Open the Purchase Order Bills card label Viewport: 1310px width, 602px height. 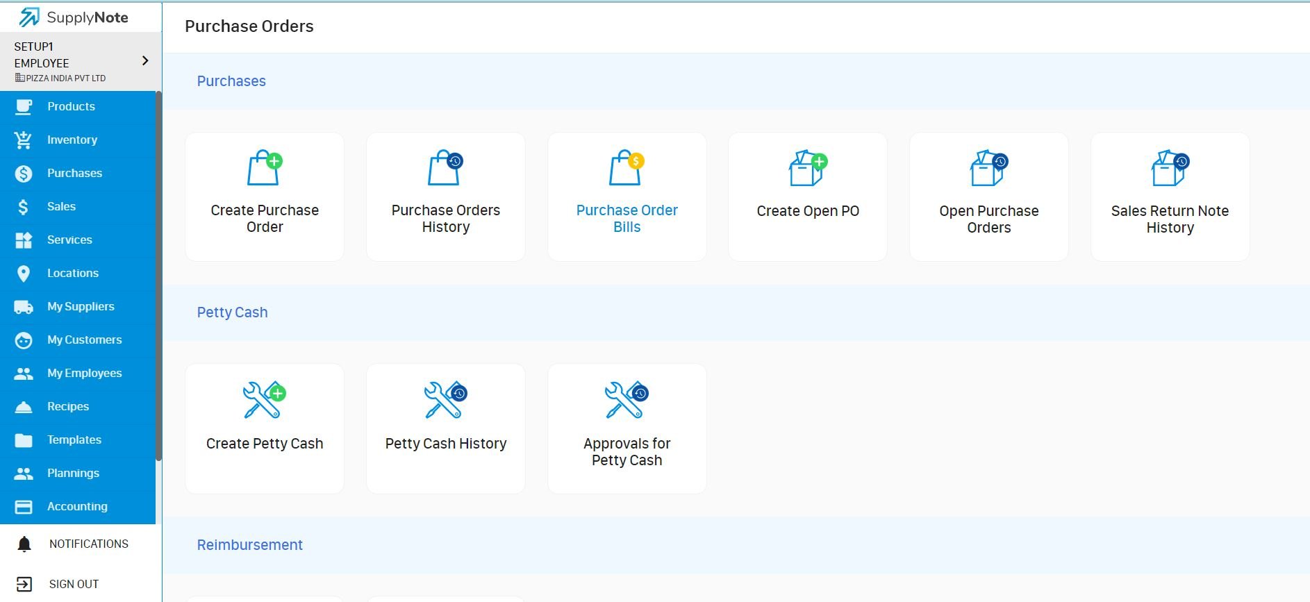pos(627,219)
